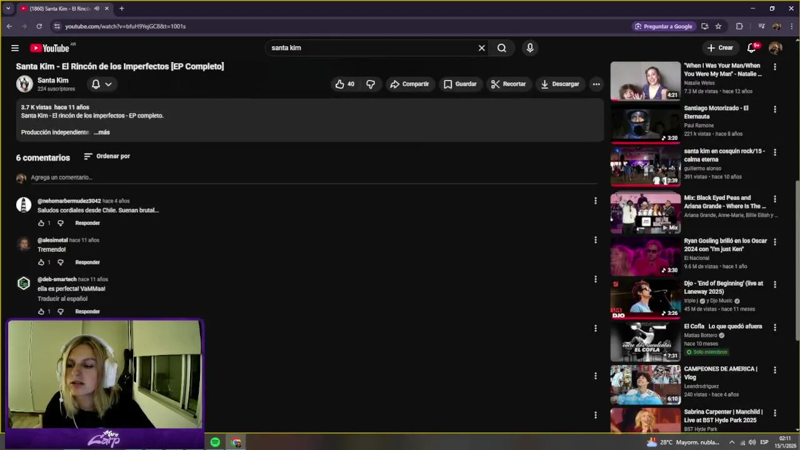Image resolution: width=800 pixels, height=450 pixels.
Task: Open options for @nehomarbermudez3042 comment
Action: (595, 201)
